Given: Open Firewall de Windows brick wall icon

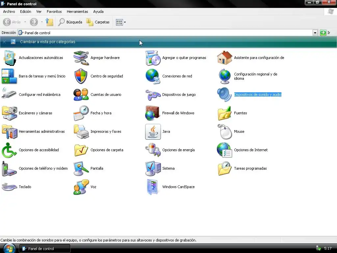Looking at the screenshot, I should click(153, 113).
